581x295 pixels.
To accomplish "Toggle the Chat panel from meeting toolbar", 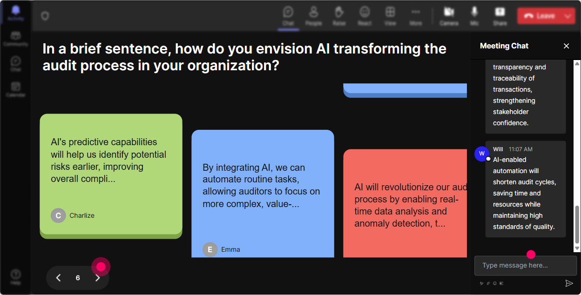I will pos(288,16).
